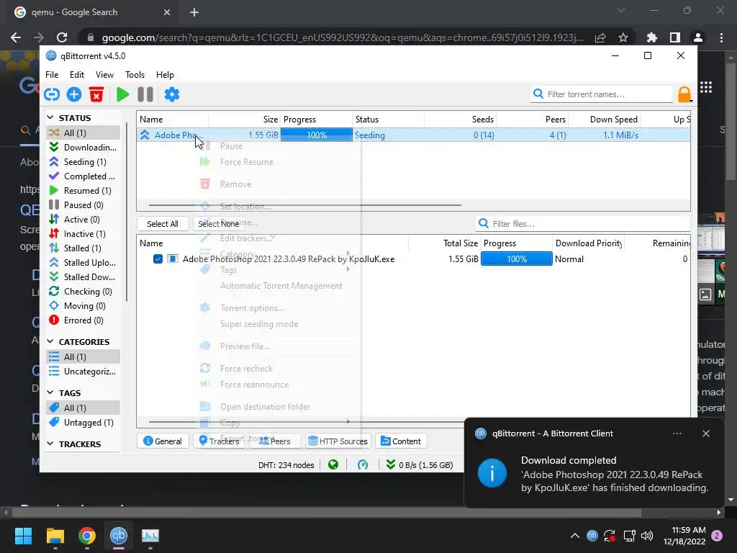Click the volume icon in system tray
This screenshot has height=553, width=737.
pyautogui.click(x=647, y=536)
